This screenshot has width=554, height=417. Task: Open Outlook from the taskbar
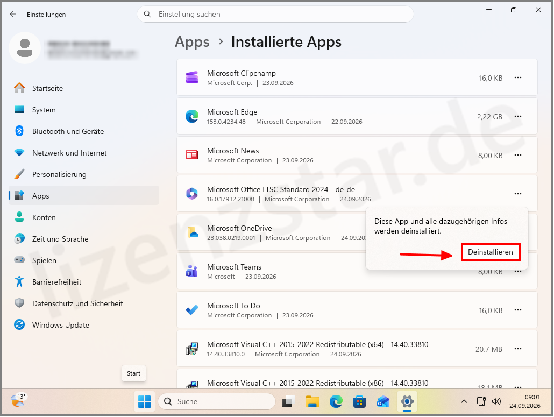click(383, 401)
